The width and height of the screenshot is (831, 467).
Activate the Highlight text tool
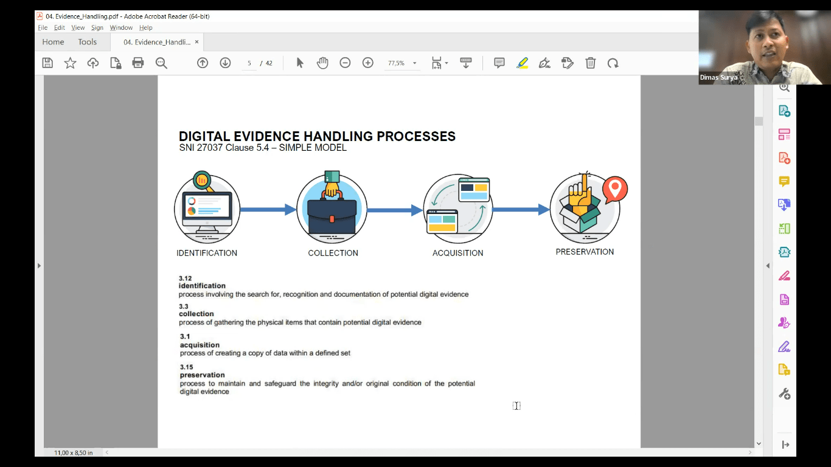tap(521, 63)
